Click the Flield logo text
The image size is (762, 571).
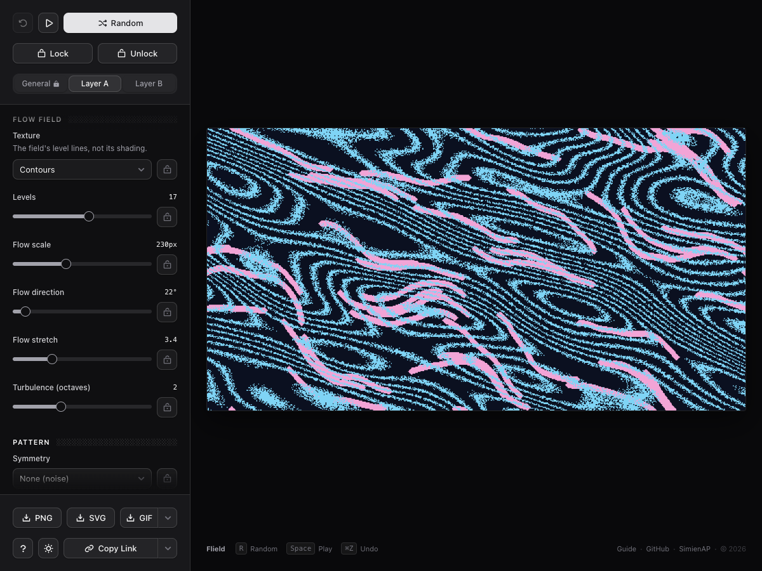(216, 549)
